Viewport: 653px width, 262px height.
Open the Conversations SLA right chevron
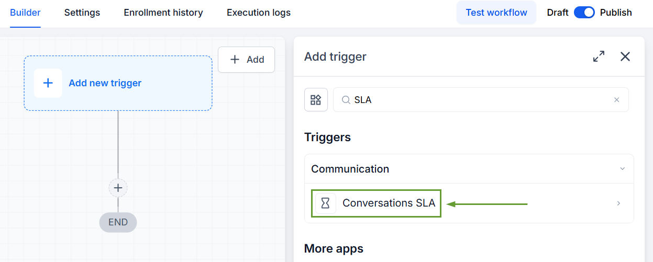coord(618,203)
